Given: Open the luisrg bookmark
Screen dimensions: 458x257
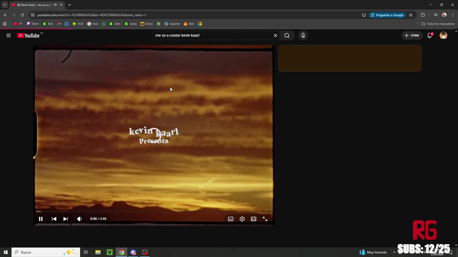Looking at the screenshot, I should pos(131,24).
